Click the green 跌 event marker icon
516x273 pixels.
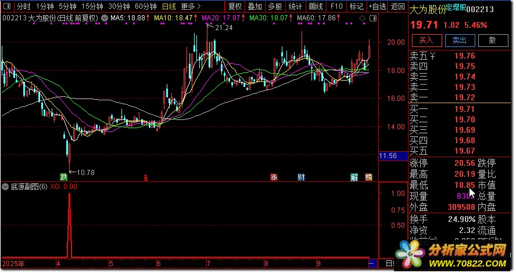coord(63,176)
